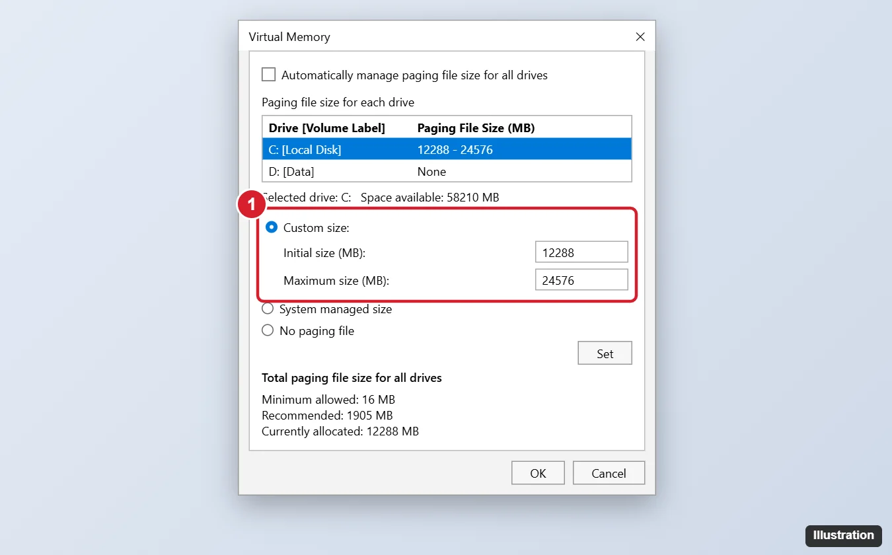Select the D: [Data] drive row
This screenshot has width=892, height=555.
coord(447,171)
